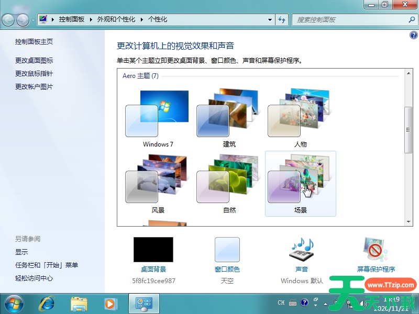Open the window color (窗口颜色) swatch

click(227, 250)
